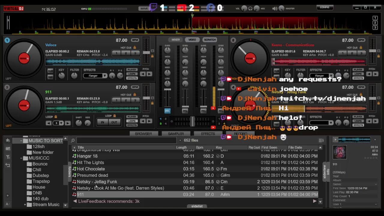384x216 pixels.
Task: Click the master volume knob
Action: pos(282,9)
